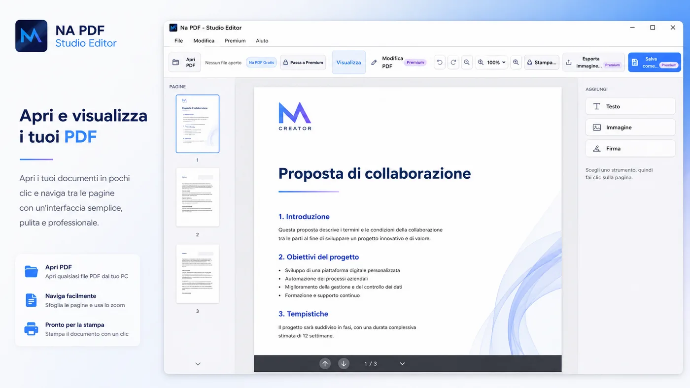690x388 pixels.
Task: Click the 1 / 3 page indicator
Action: [371, 364]
